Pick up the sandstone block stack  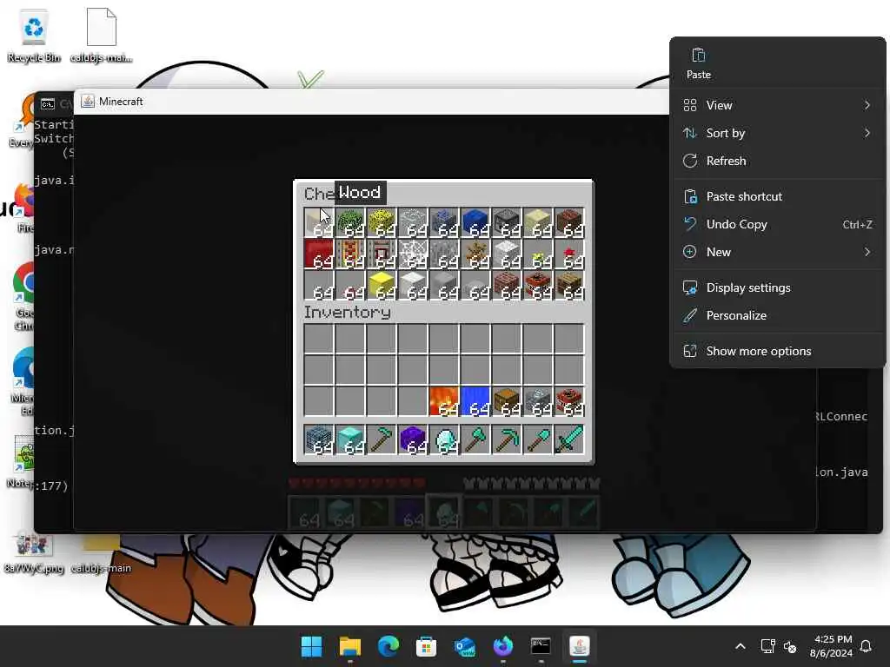[537, 222]
